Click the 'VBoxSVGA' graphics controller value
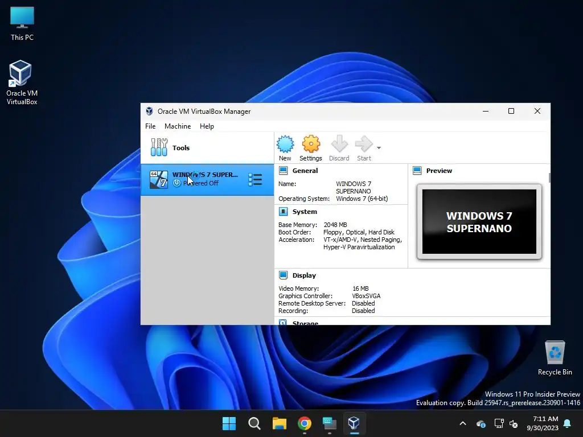 click(x=366, y=296)
